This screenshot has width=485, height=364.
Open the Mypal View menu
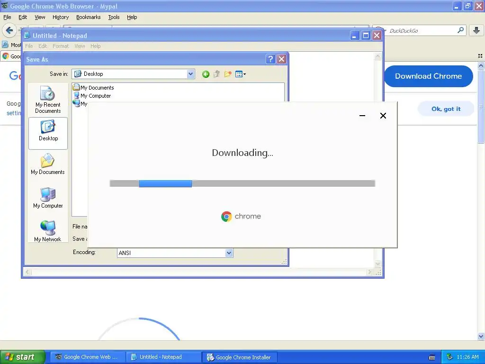40,17
